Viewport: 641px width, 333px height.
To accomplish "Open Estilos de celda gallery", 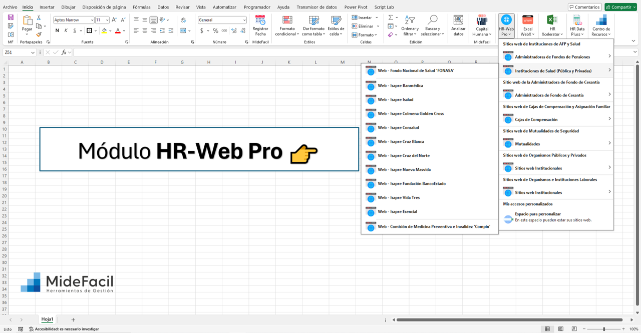I will tap(336, 25).
